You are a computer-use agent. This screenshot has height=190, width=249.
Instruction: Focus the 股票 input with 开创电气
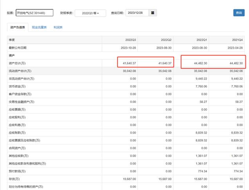(34, 13)
